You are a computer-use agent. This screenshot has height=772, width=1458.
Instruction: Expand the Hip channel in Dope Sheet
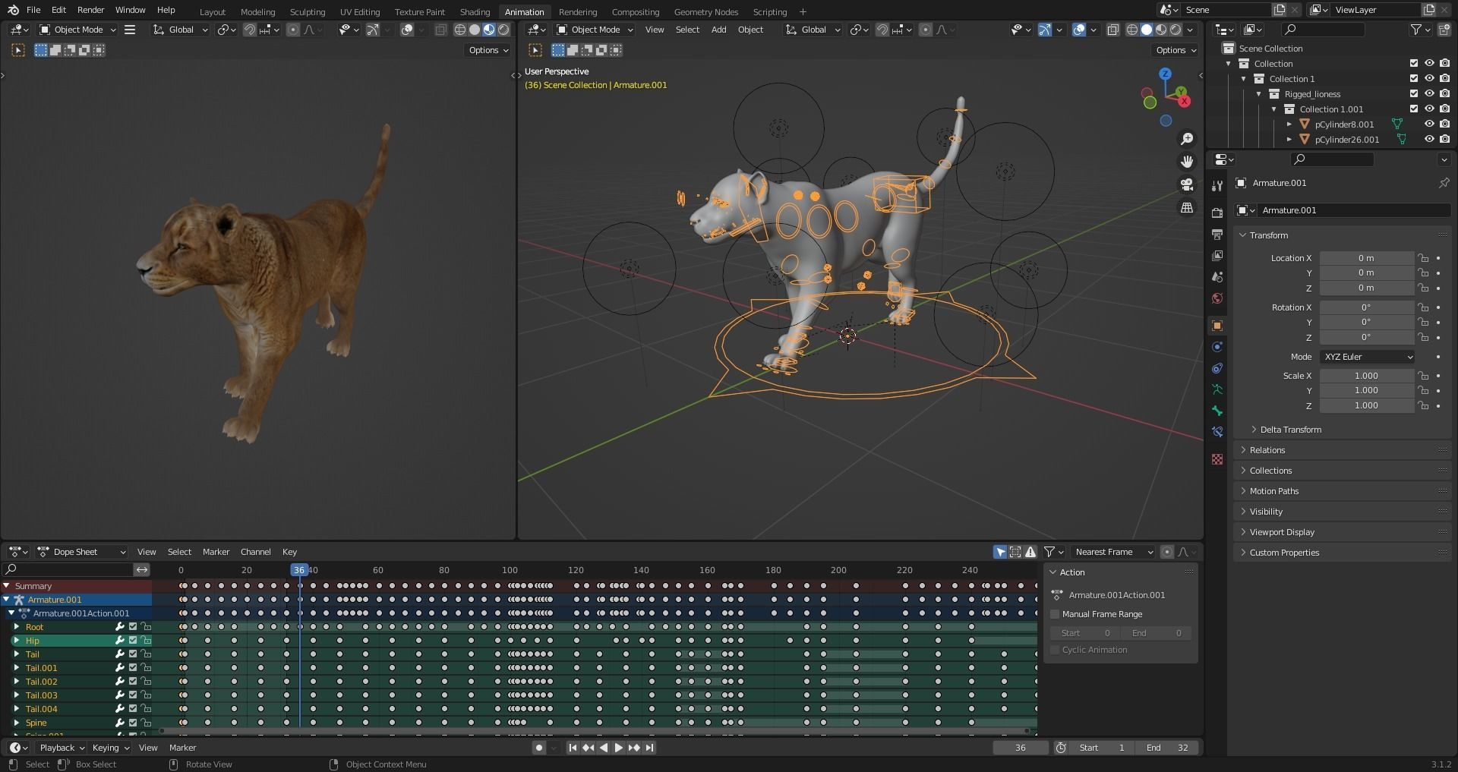[x=17, y=641]
